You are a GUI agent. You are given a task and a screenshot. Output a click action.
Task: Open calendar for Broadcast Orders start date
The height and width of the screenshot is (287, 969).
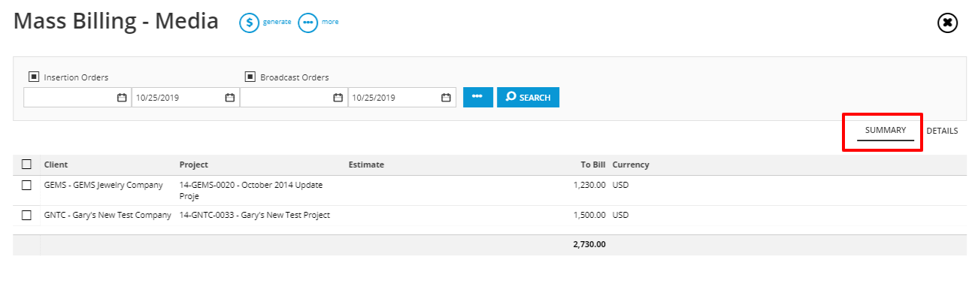click(x=338, y=98)
